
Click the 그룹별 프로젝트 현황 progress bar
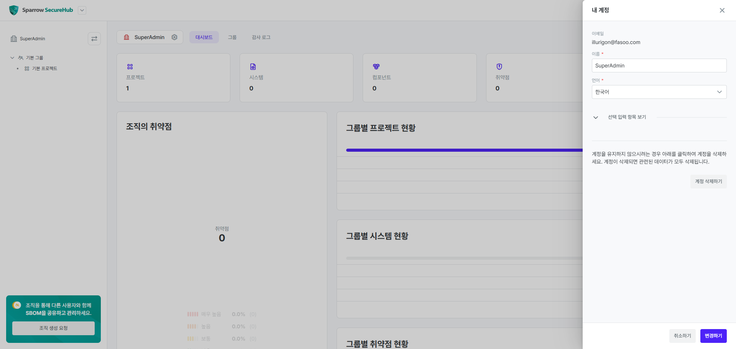464,150
